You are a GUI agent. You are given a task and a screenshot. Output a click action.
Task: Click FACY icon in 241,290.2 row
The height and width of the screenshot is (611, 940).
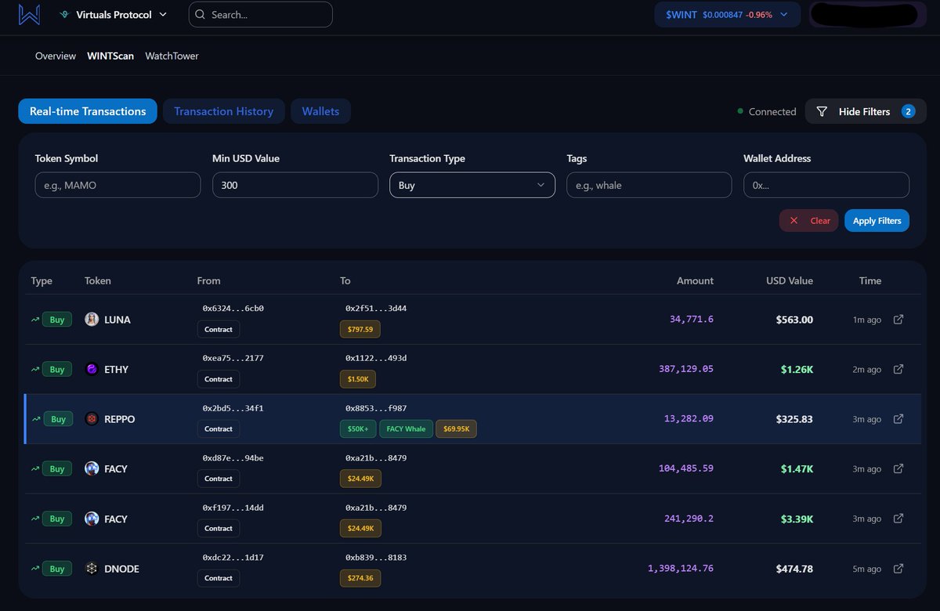point(92,519)
